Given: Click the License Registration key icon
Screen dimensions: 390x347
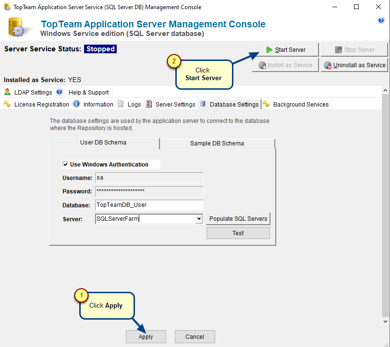Looking at the screenshot, I should [x=7, y=104].
